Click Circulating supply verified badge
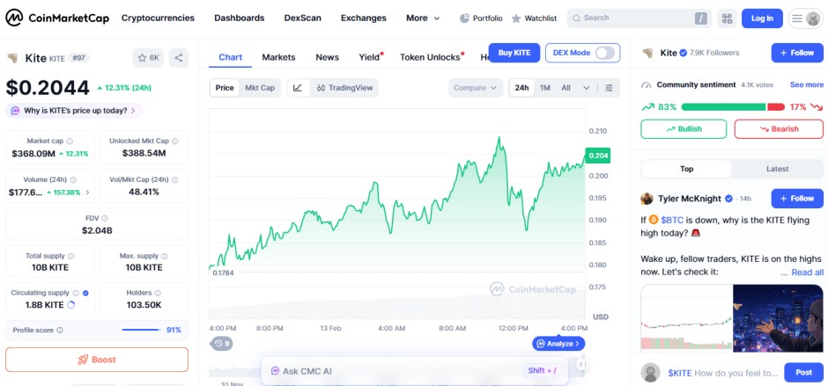The width and height of the screenshot is (828, 386). click(85, 293)
